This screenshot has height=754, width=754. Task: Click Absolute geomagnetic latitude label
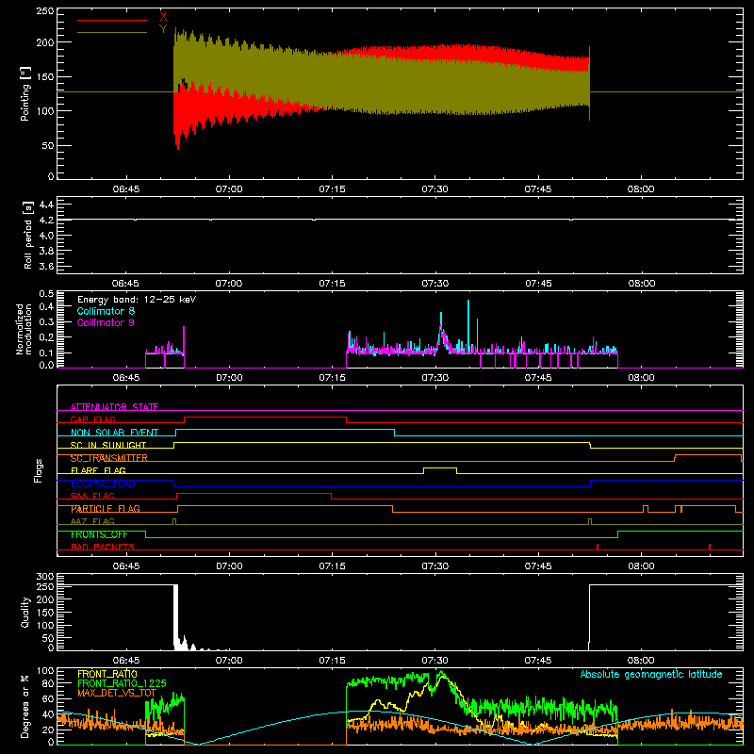tap(651, 674)
